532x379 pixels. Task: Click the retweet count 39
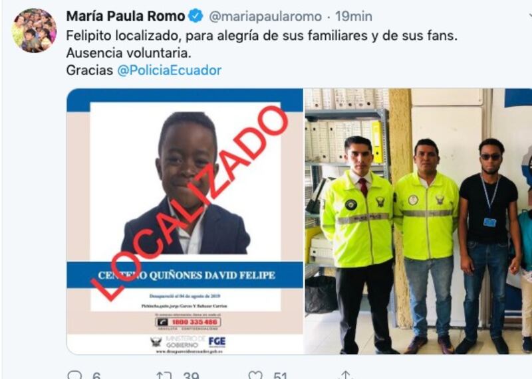click(x=191, y=375)
